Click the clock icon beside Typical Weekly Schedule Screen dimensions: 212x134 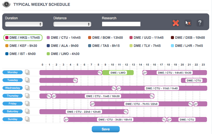[x=6, y=4]
